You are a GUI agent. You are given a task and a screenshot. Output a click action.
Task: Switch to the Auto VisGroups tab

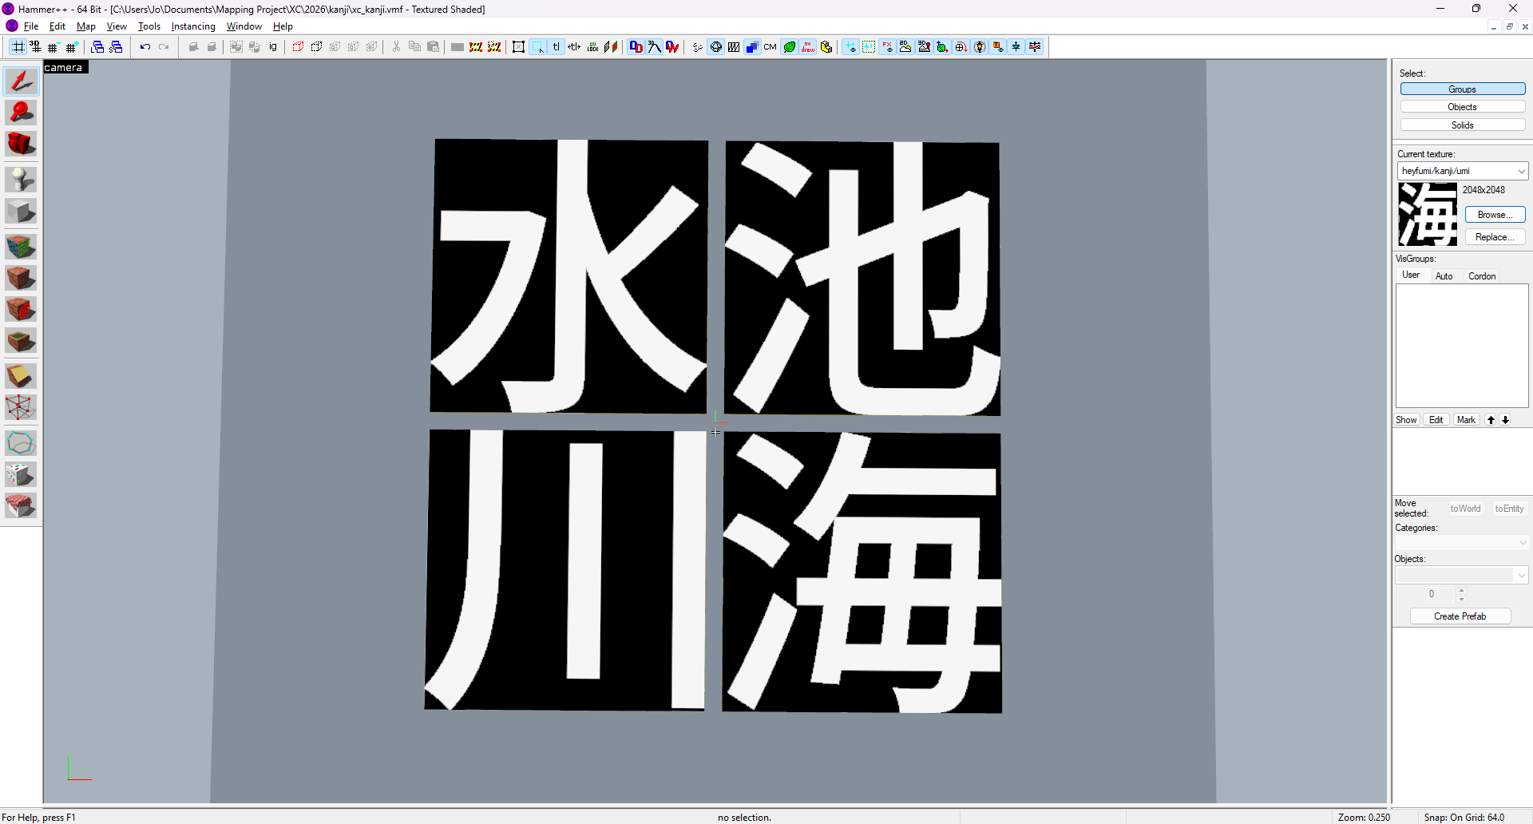tap(1444, 276)
